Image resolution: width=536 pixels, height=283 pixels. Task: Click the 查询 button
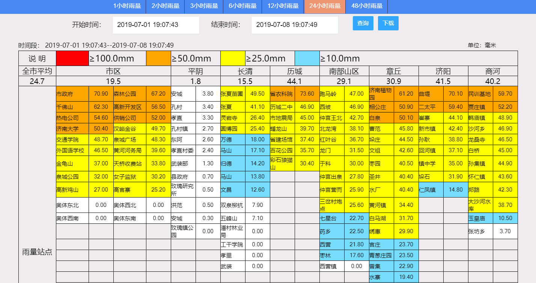pos(363,23)
